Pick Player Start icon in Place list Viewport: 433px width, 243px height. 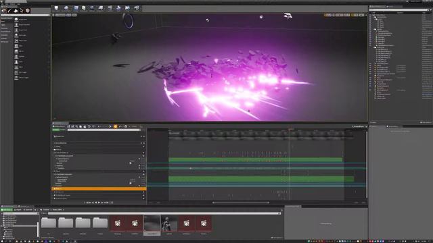click(16, 40)
